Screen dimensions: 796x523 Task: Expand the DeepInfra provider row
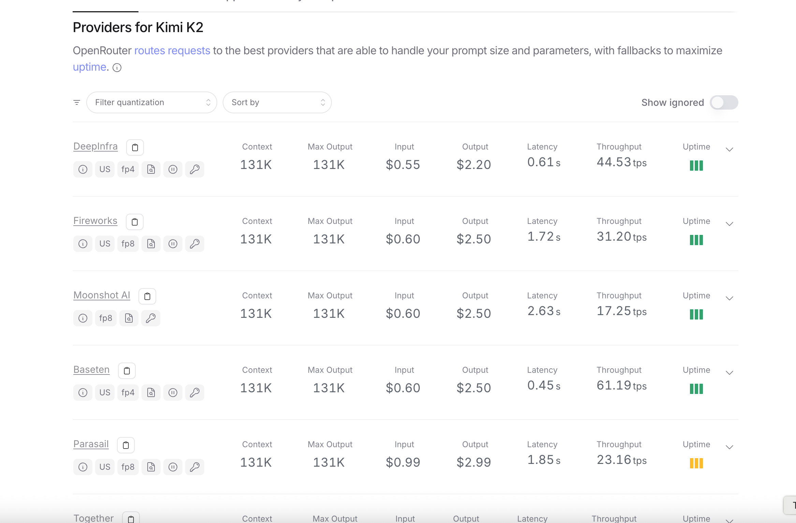[729, 150]
